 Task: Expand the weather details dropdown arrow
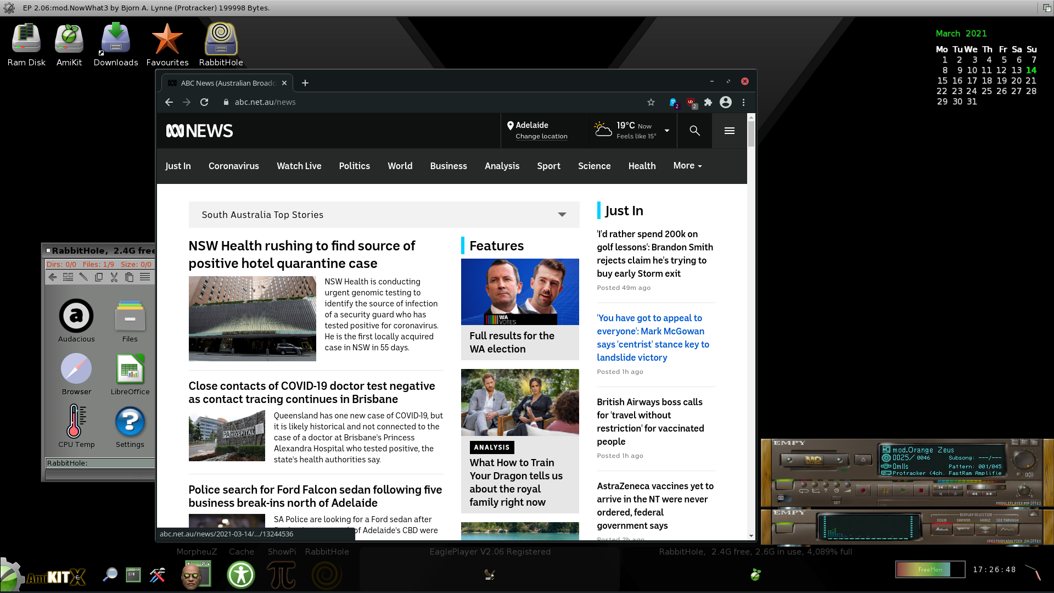667,131
